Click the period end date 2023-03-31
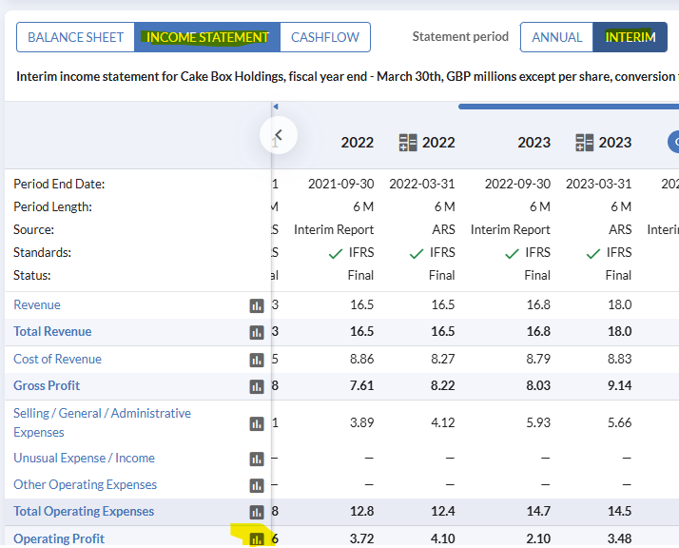The width and height of the screenshot is (679, 548). pos(599,185)
